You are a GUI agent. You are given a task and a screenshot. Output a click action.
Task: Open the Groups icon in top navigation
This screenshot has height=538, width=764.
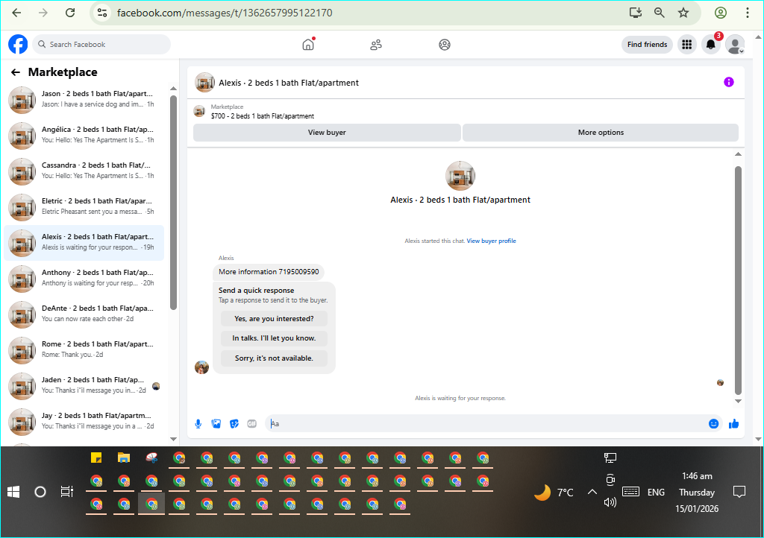(445, 45)
